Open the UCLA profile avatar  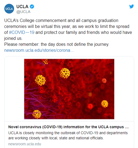(9, 9)
